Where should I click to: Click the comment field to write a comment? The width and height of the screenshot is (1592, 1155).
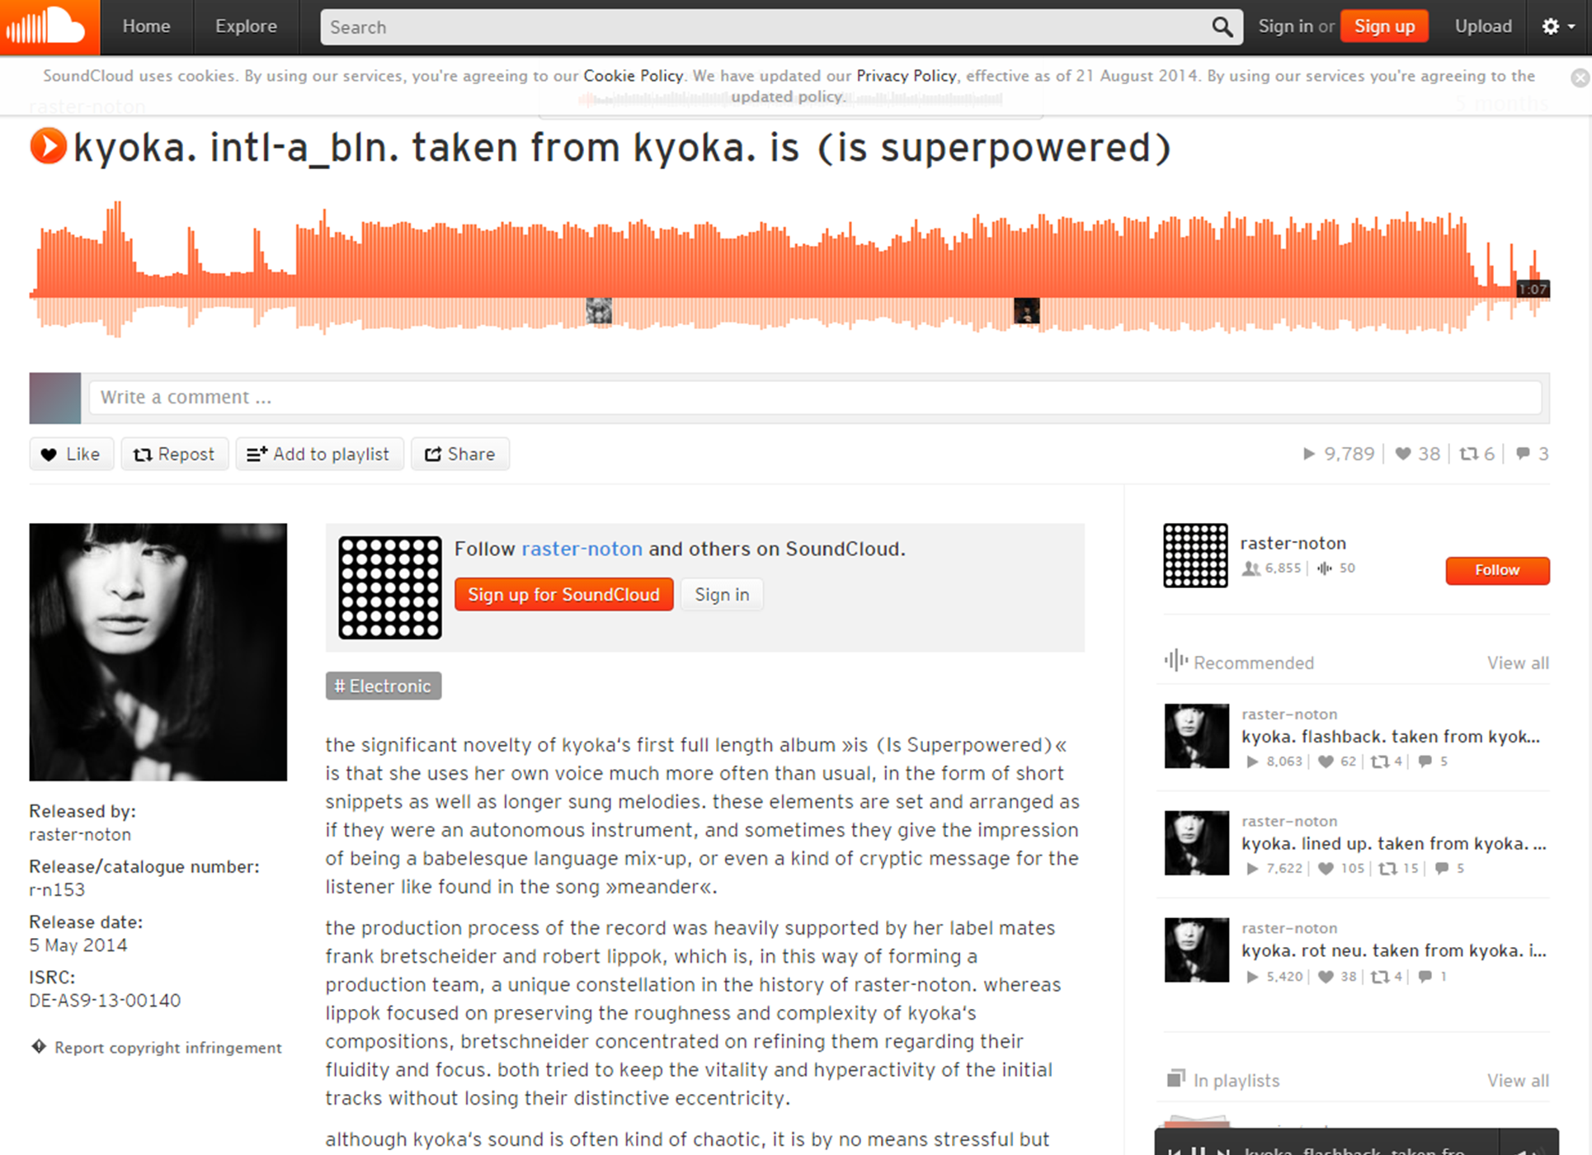[815, 398]
